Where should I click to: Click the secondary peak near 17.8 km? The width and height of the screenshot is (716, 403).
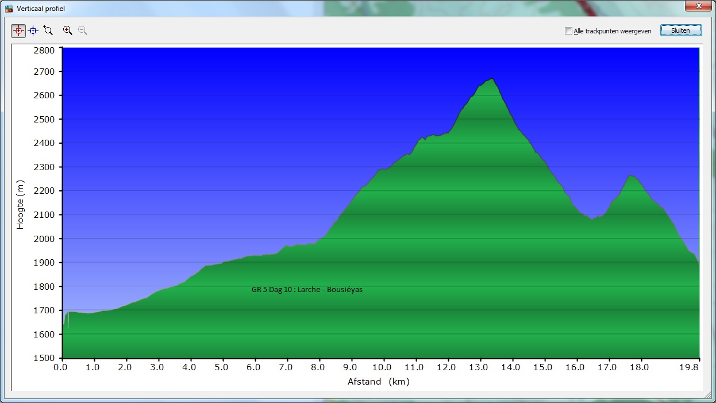coord(630,176)
